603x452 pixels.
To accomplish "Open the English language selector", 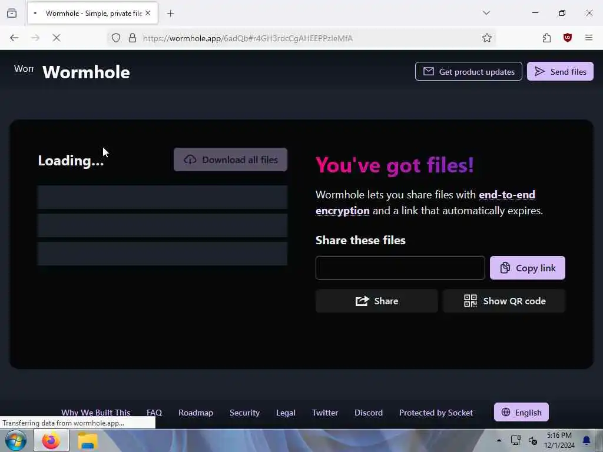I will point(521,412).
